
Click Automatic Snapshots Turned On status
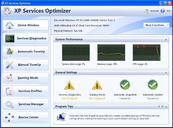pos(125,98)
